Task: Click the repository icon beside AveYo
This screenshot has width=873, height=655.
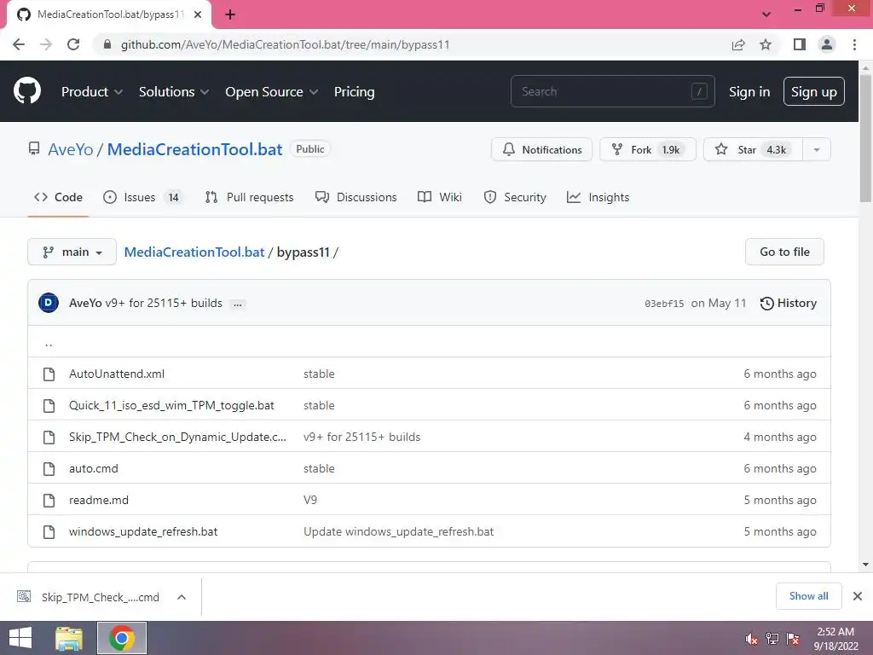Action: tap(34, 148)
